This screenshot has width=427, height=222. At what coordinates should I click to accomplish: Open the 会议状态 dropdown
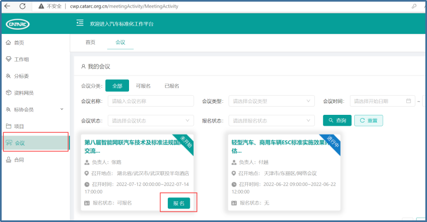coord(151,120)
